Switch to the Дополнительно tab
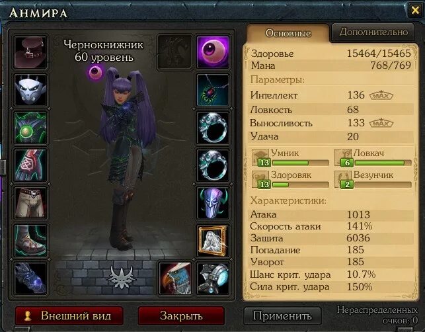The image size is (425, 332). [x=373, y=32]
